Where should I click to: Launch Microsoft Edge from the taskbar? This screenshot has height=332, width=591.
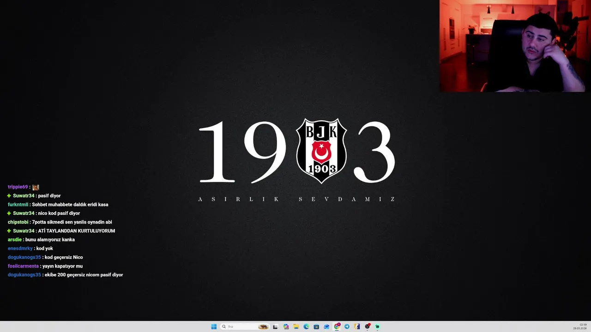coord(306,326)
